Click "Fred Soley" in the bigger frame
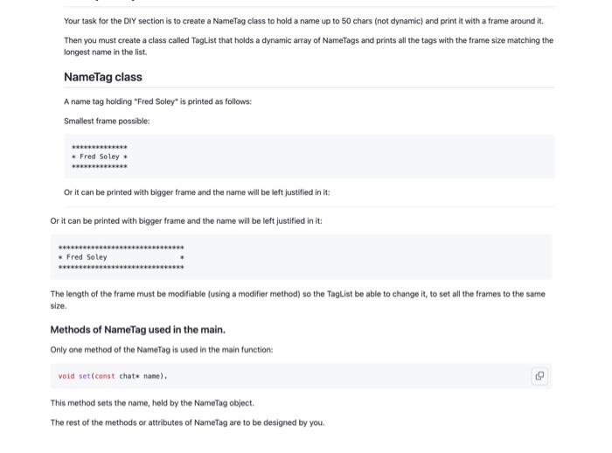 tap(87, 257)
